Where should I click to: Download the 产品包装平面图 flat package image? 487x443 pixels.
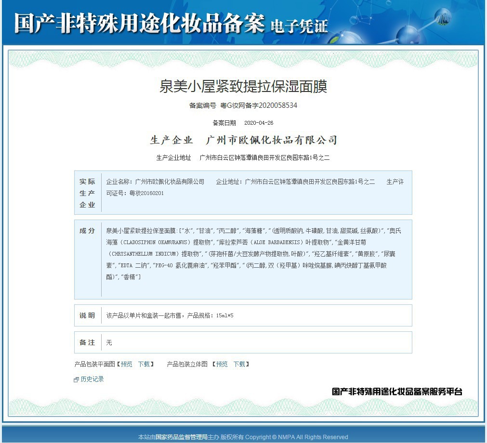click(x=144, y=364)
